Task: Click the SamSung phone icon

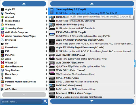Action: click(2, 13)
